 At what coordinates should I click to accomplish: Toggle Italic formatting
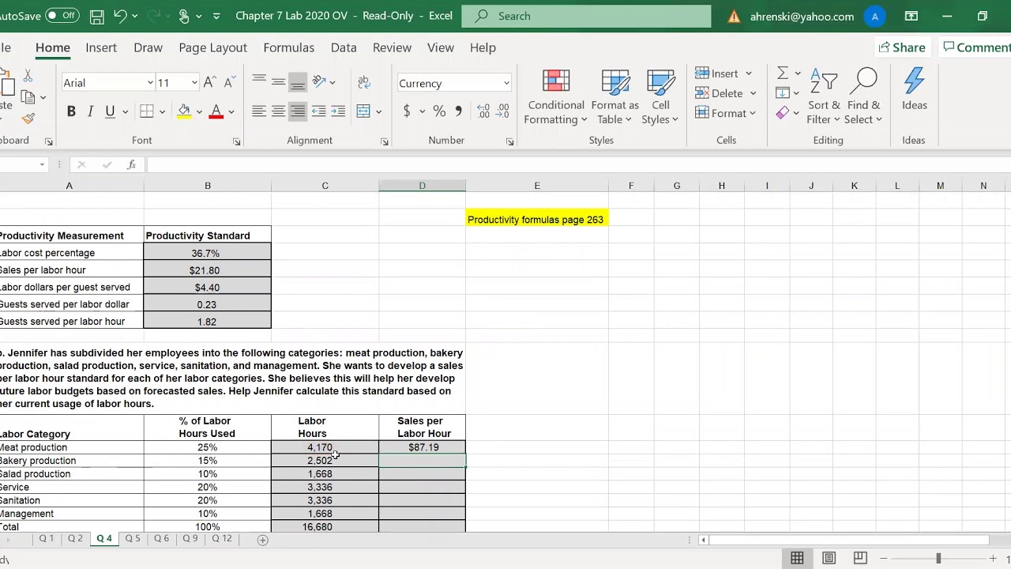pos(90,111)
